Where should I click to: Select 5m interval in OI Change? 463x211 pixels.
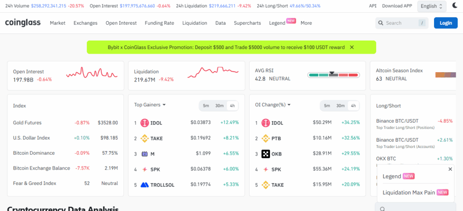coord(327,106)
